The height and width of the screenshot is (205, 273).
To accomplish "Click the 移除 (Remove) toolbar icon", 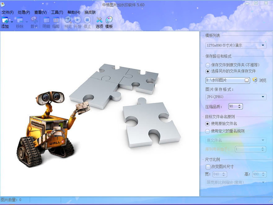I will click(20, 20).
